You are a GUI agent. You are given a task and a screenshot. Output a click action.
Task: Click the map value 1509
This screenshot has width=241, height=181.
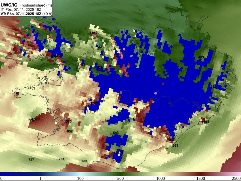point(36,119)
